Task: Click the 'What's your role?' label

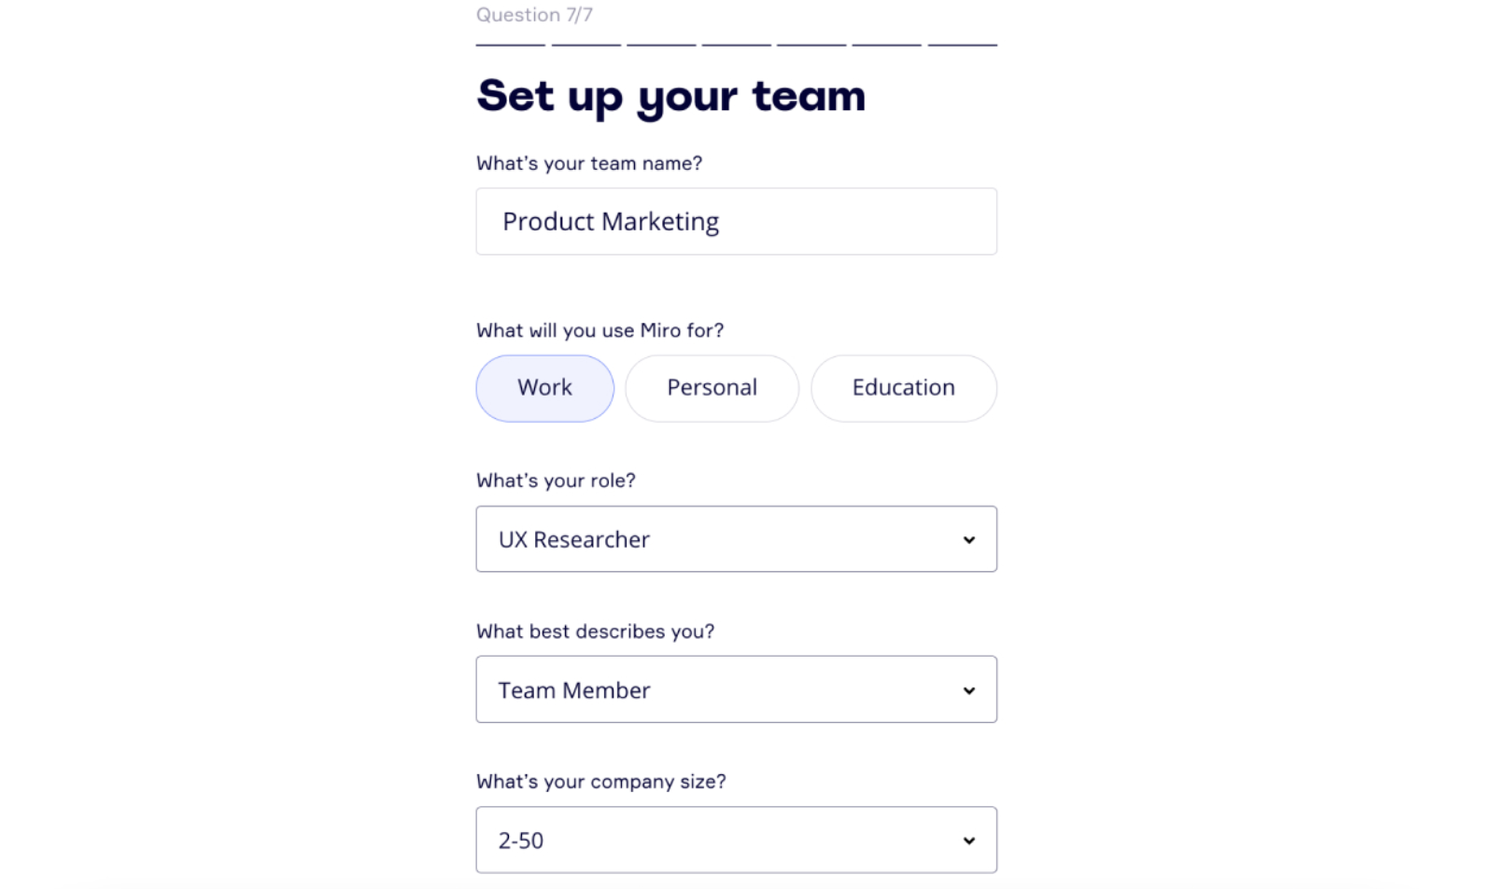Action: (x=555, y=480)
